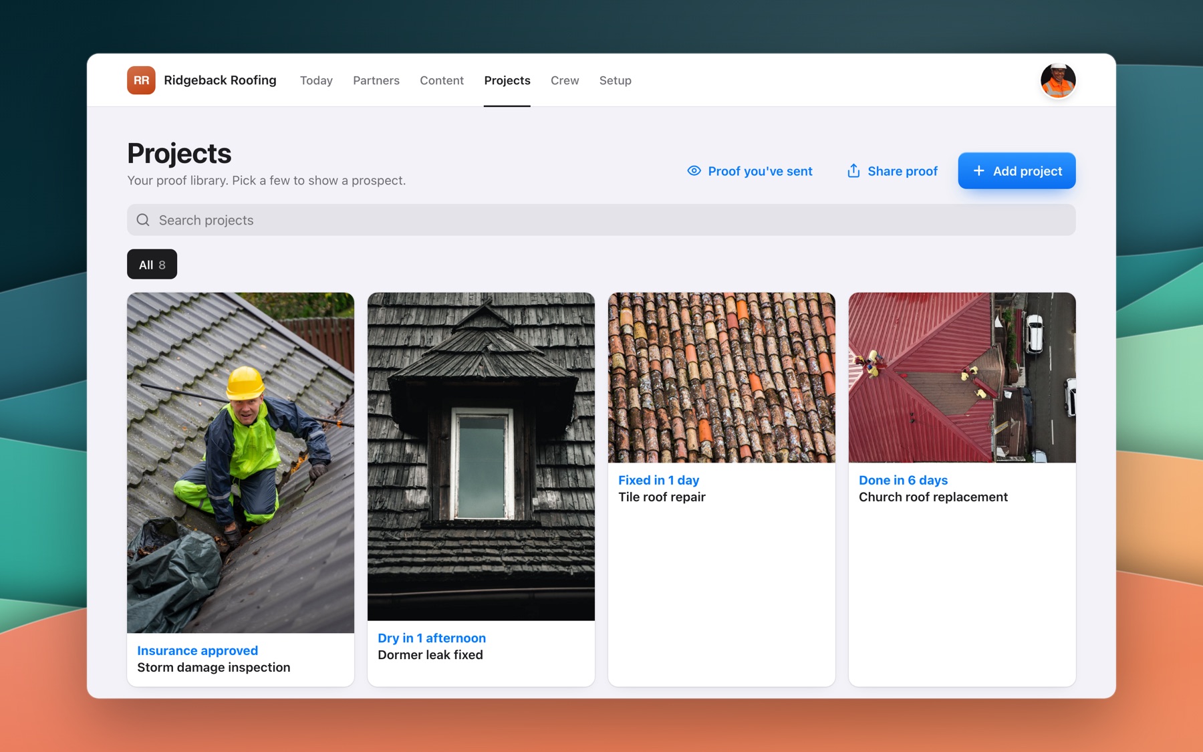The image size is (1203, 752).
Task: Click the Insurance approved label
Action: pyautogui.click(x=197, y=650)
